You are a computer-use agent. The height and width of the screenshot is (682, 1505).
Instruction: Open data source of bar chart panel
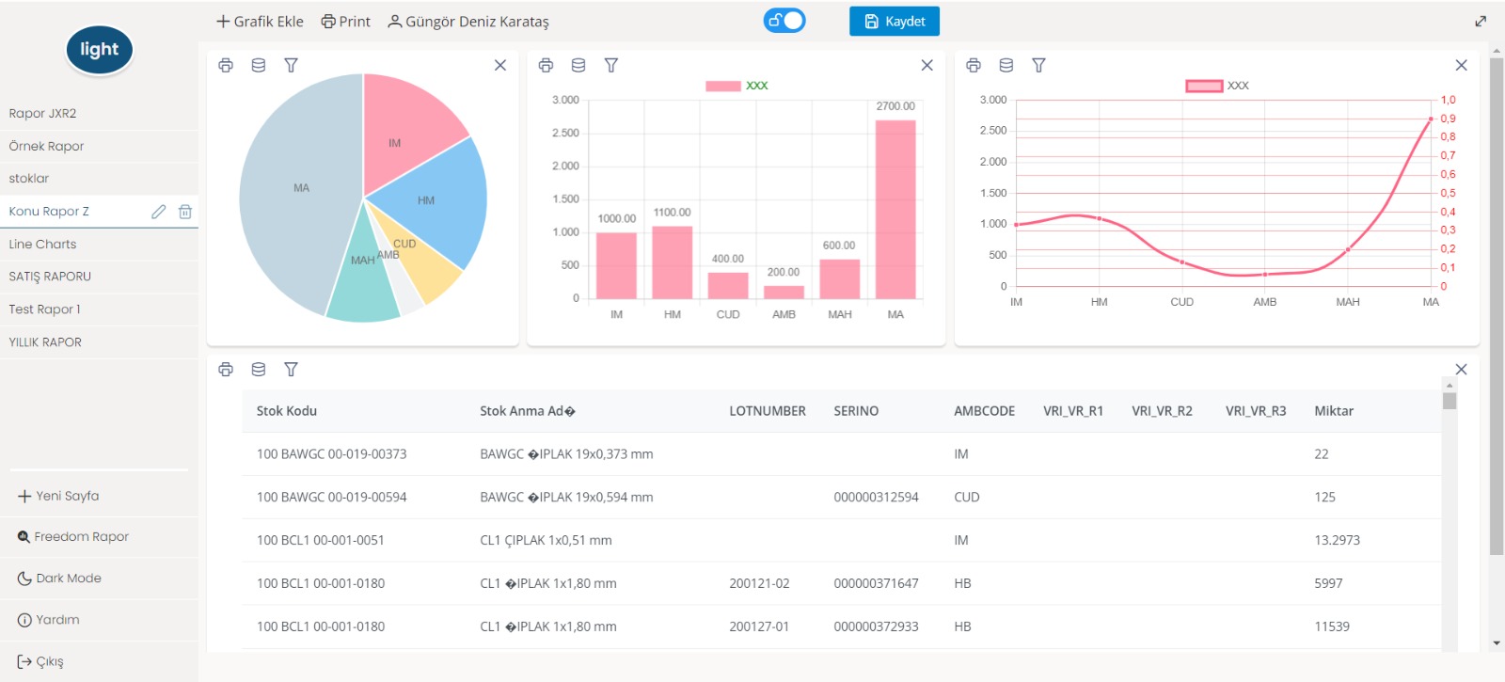pyautogui.click(x=578, y=65)
